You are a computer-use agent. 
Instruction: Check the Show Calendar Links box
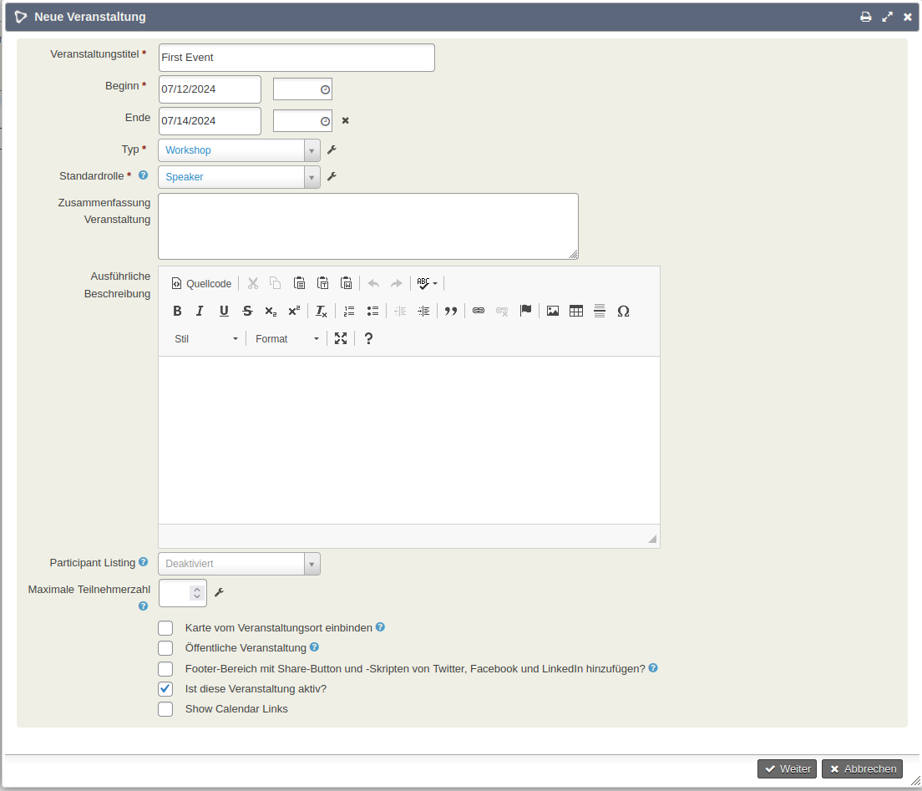click(x=165, y=709)
